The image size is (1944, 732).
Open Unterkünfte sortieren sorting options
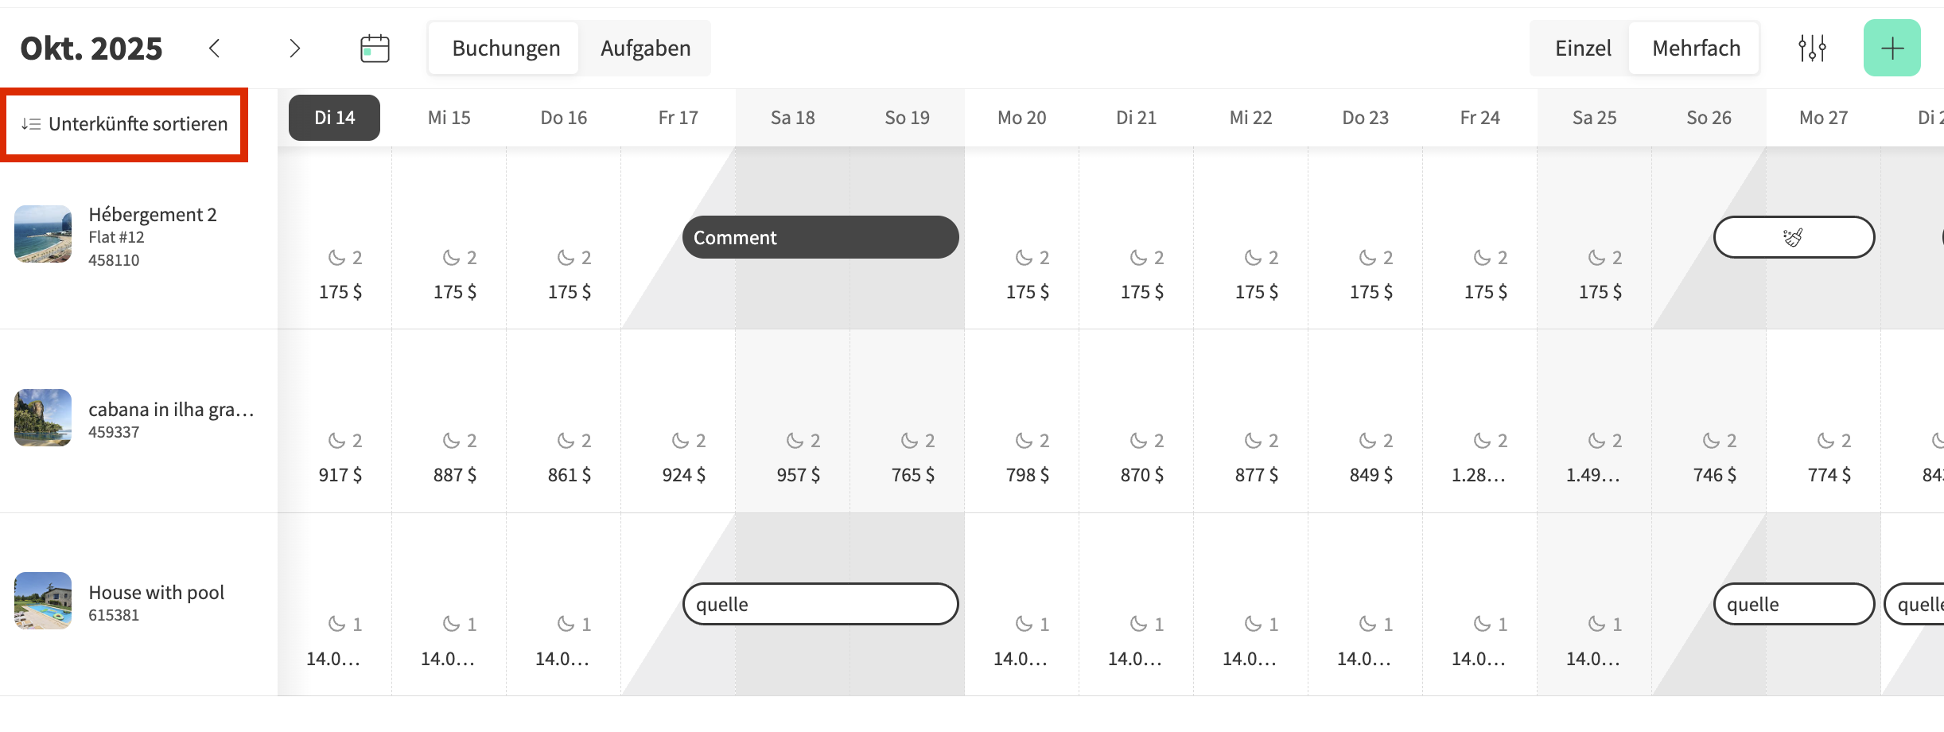(x=138, y=124)
